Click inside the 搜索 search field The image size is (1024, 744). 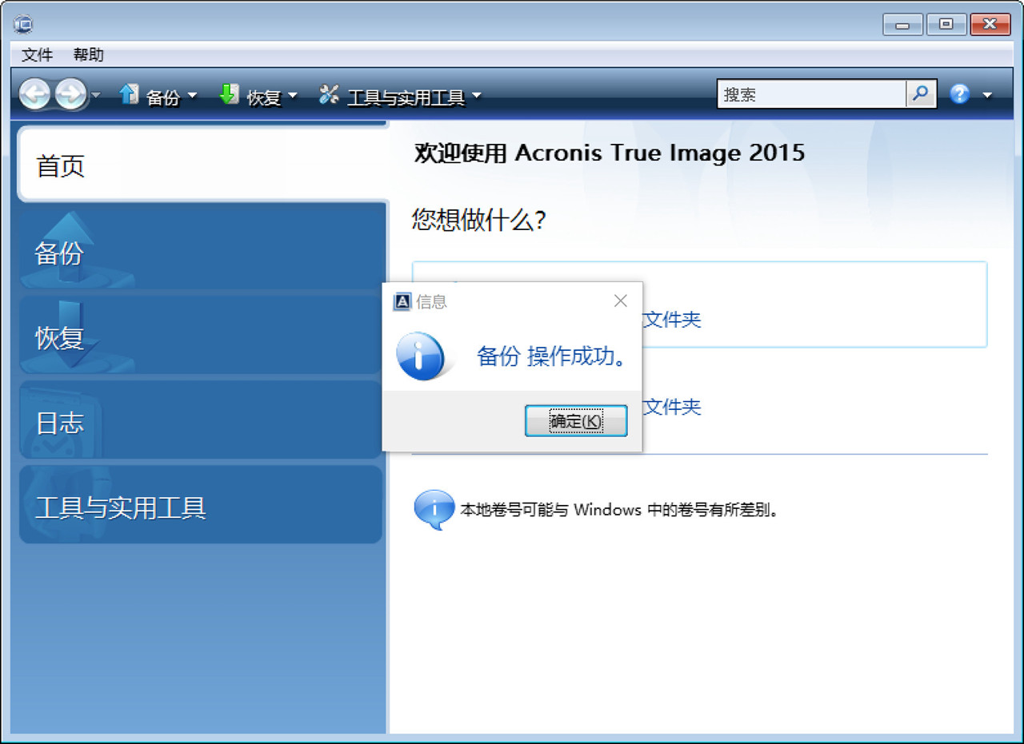[x=808, y=93]
